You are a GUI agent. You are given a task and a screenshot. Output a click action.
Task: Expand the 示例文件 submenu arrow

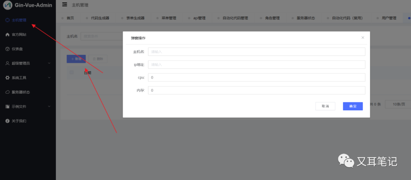tap(49, 107)
